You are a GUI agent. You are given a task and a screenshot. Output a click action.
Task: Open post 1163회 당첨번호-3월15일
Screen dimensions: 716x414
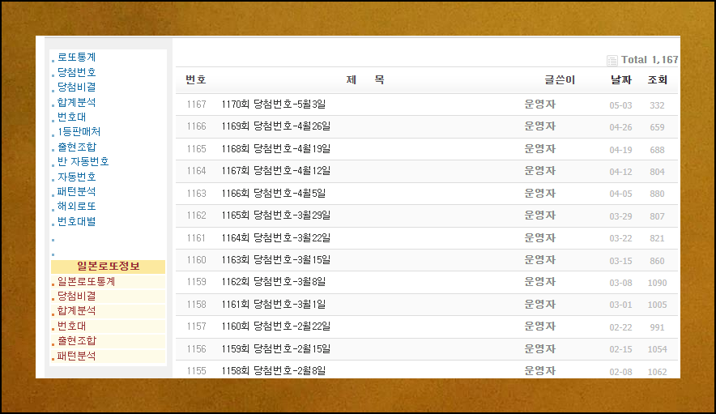[x=276, y=259]
